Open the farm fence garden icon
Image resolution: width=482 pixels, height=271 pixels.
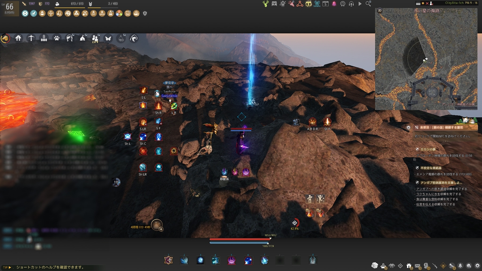pyautogui.click(x=44, y=38)
